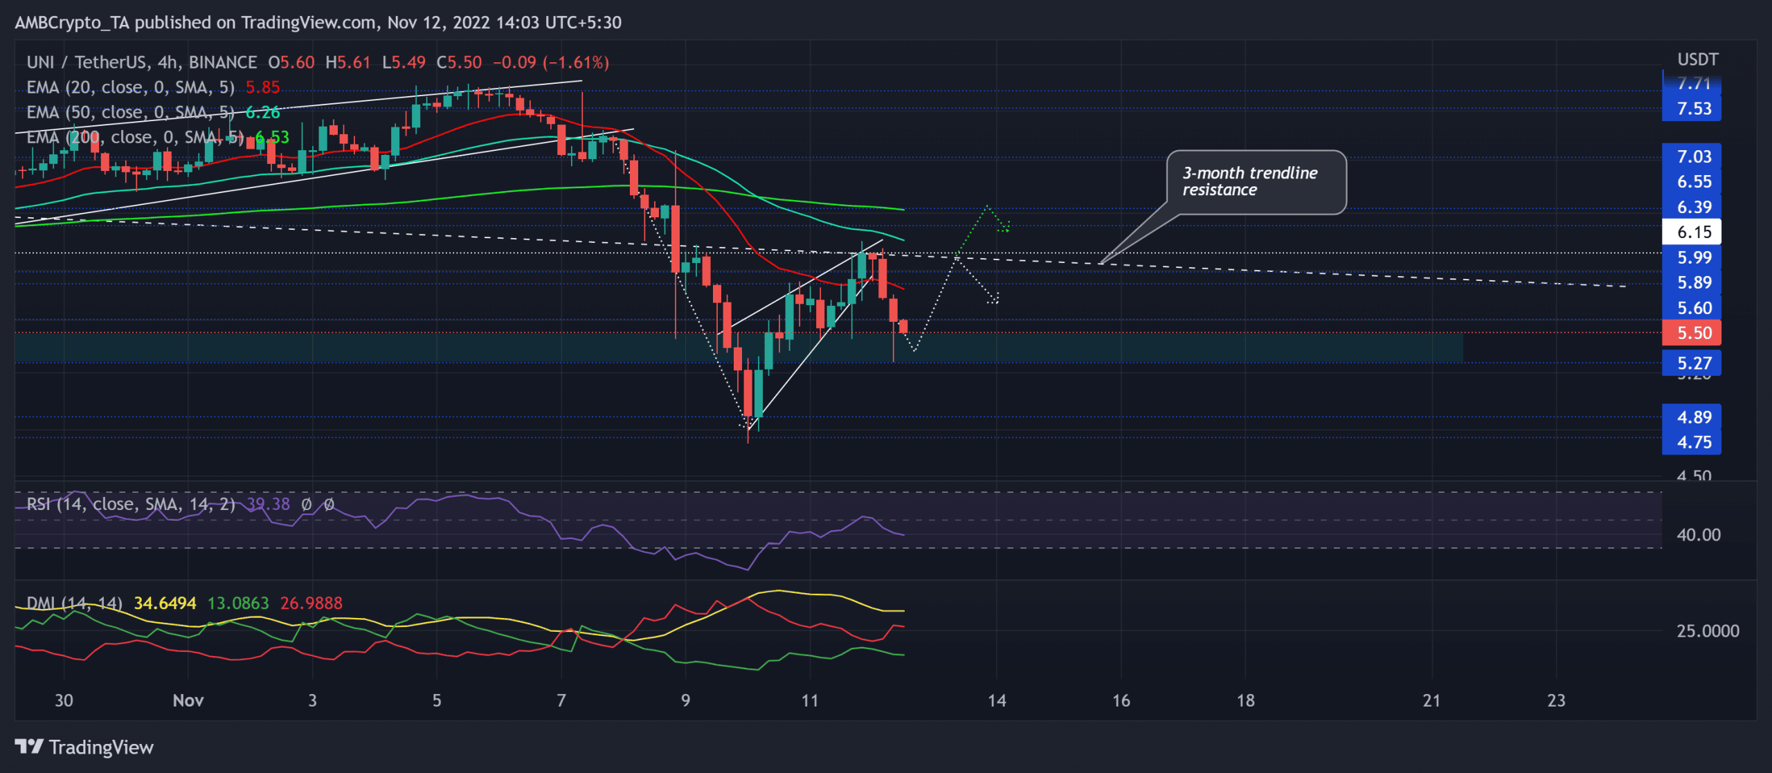Select the high price H5.61 value
The width and height of the screenshot is (1772, 773).
tap(348, 62)
